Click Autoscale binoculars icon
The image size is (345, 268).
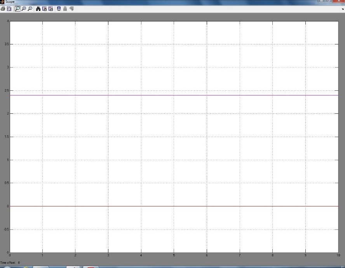[38, 9]
